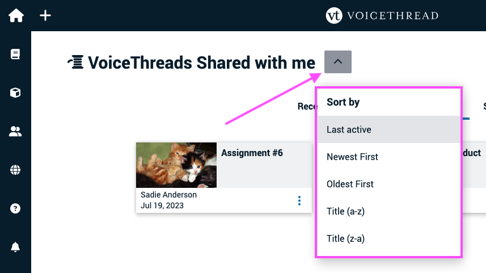Open Assignment #6 three-dot options menu
This screenshot has height=273, width=486.
[299, 200]
